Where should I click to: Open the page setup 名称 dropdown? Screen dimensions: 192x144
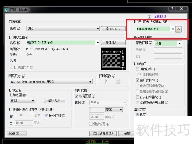63,29
